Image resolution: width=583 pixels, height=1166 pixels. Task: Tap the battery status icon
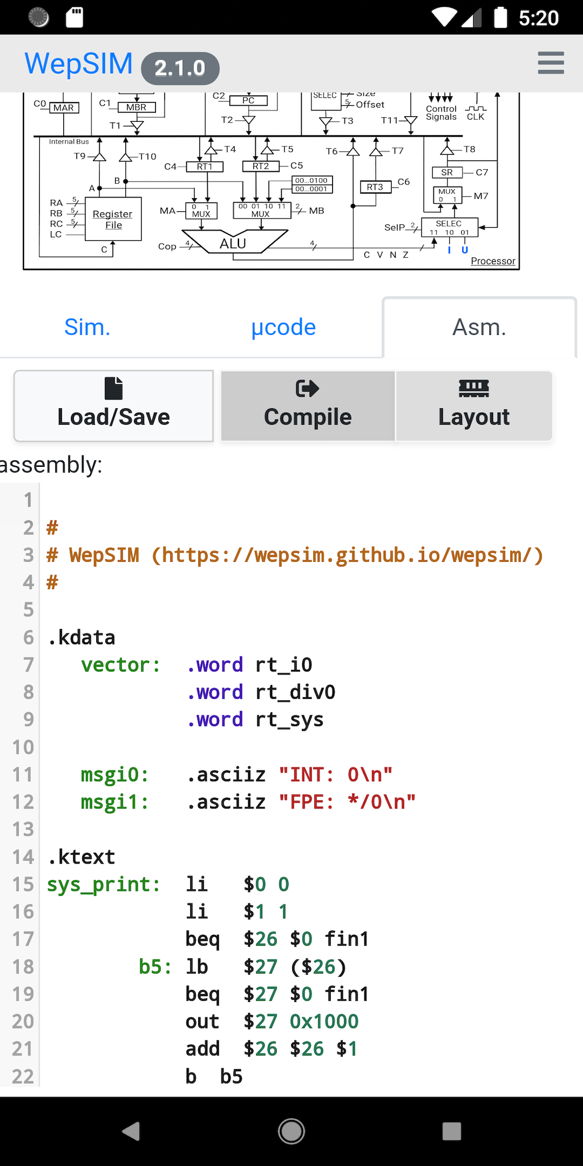tap(500, 17)
